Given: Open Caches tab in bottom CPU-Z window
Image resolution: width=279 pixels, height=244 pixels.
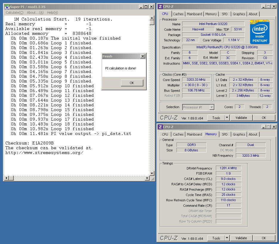Looking at the screenshot, I should (178, 134).
